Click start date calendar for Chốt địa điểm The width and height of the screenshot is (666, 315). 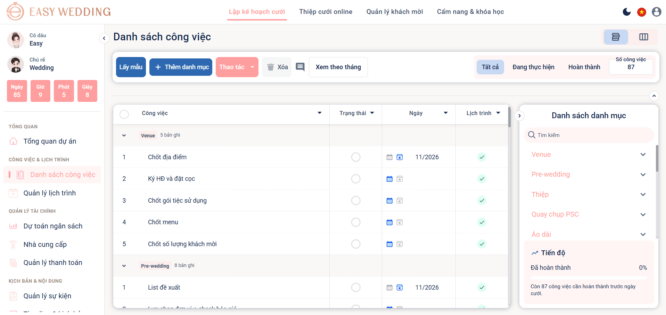[389, 157]
